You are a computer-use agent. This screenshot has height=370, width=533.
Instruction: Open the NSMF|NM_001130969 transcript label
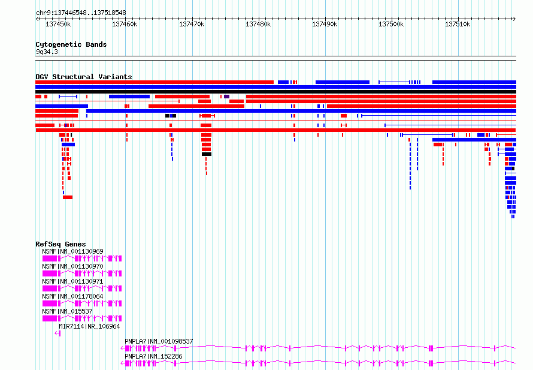(72, 251)
